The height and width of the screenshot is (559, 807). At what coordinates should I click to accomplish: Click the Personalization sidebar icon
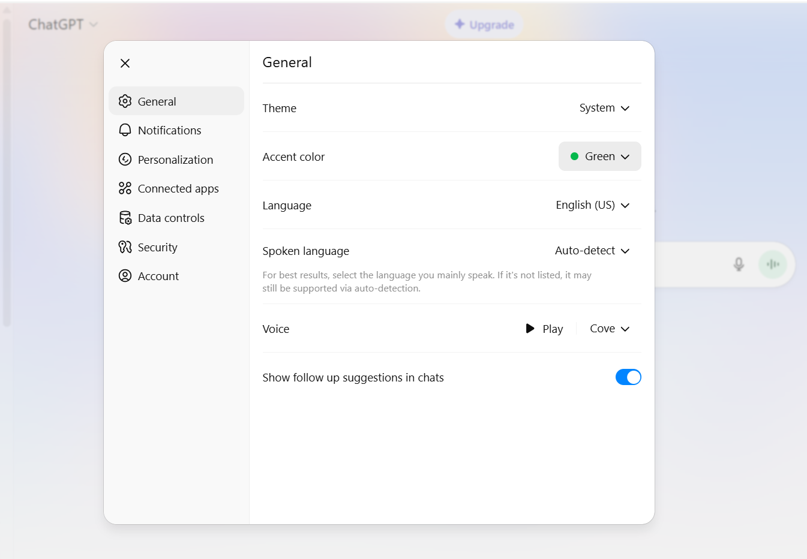(x=125, y=160)
